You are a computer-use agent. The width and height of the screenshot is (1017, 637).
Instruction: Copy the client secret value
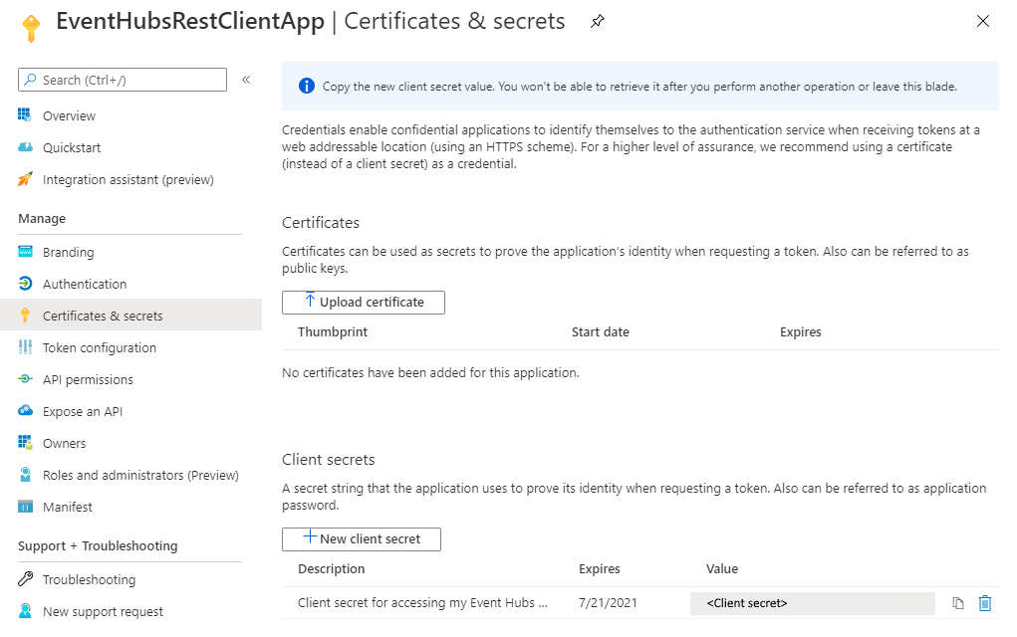958,603
